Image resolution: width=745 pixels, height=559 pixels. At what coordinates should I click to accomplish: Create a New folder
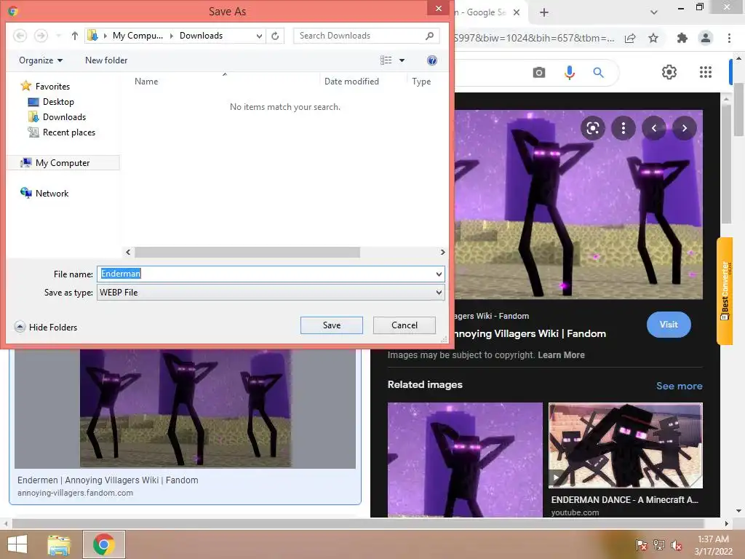click(106, 60)
